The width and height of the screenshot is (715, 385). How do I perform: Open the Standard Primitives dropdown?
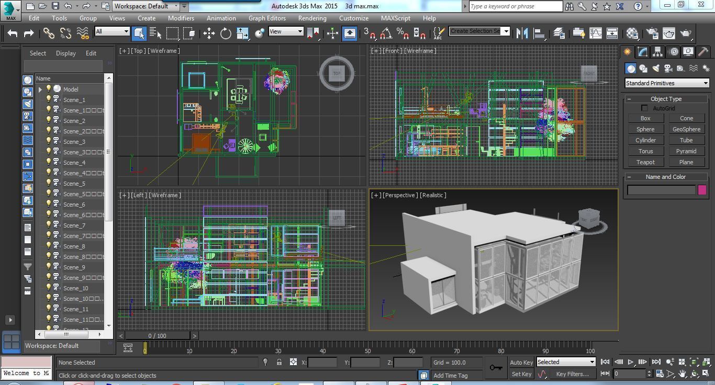pos(667,83)
